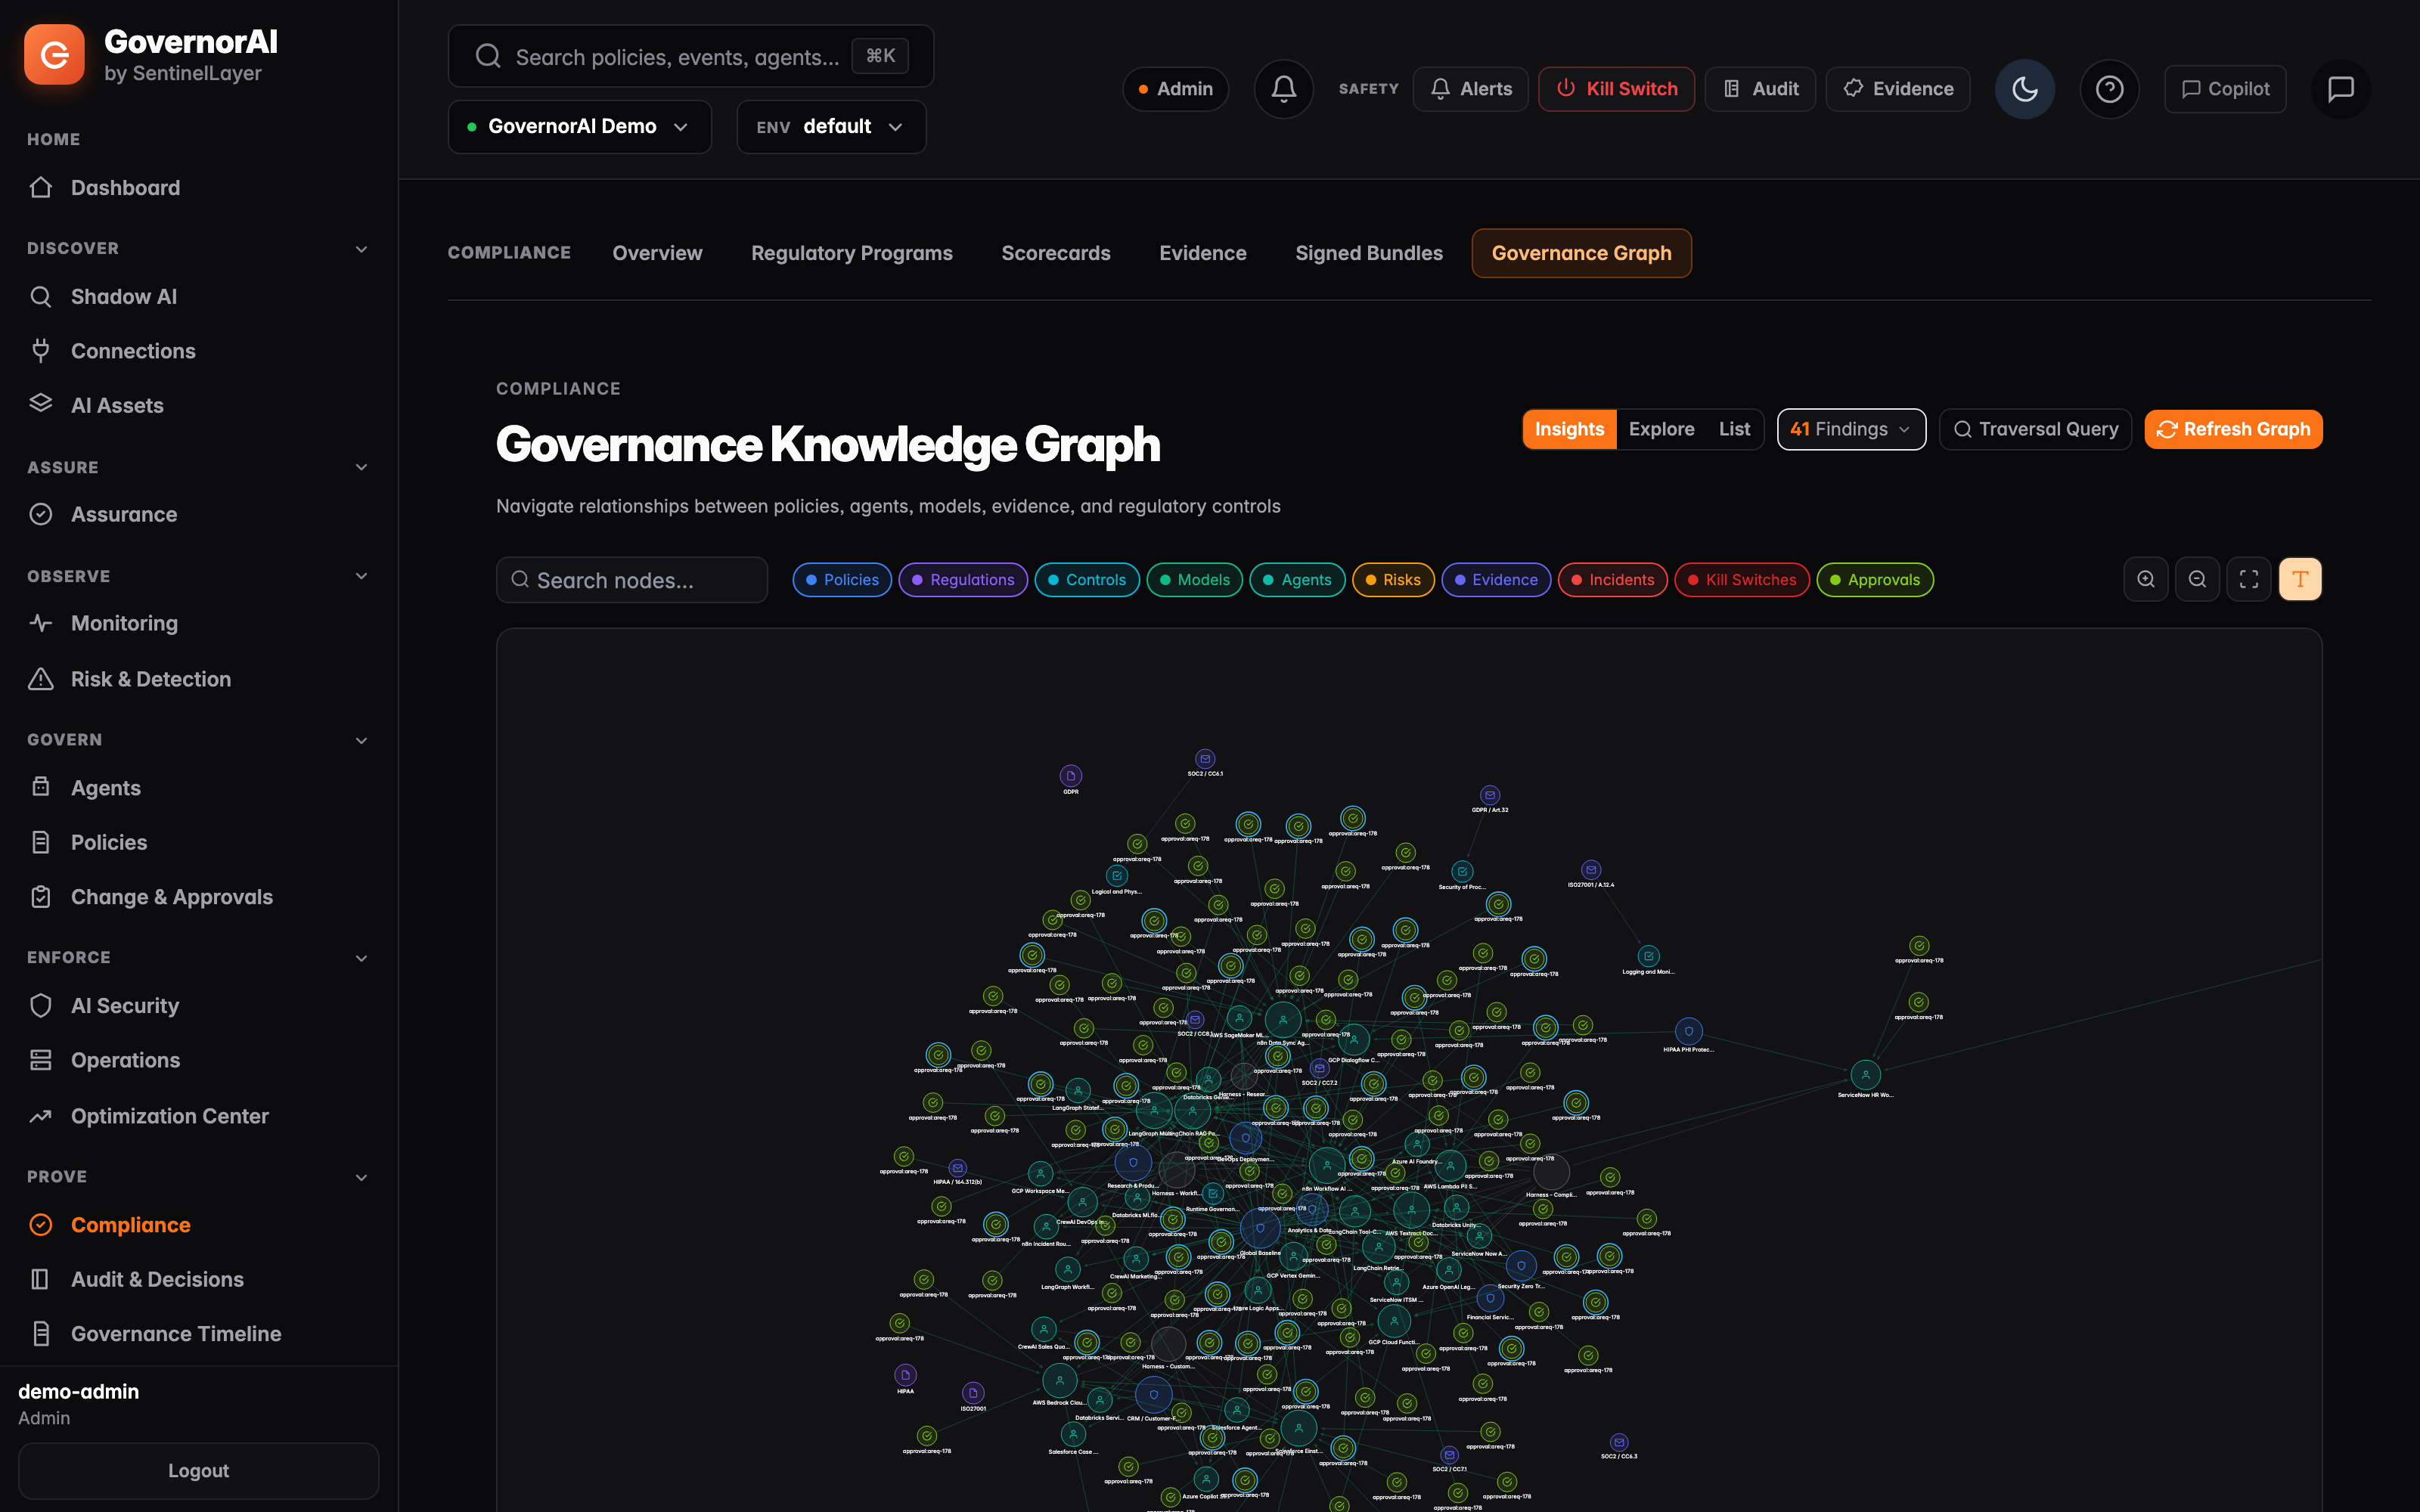Open the 41 Findings dropdown
Screen dimensions: 2420x1512
point(1851,429)
